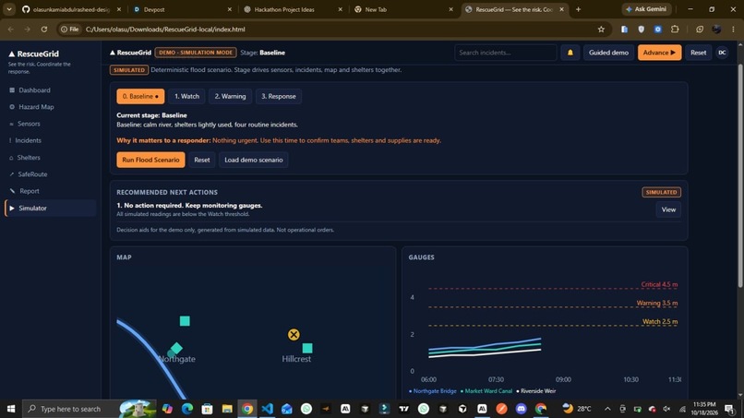Click Reset in the top header
The width and height of the screenshot is (744, 418).
coord(698,53)
